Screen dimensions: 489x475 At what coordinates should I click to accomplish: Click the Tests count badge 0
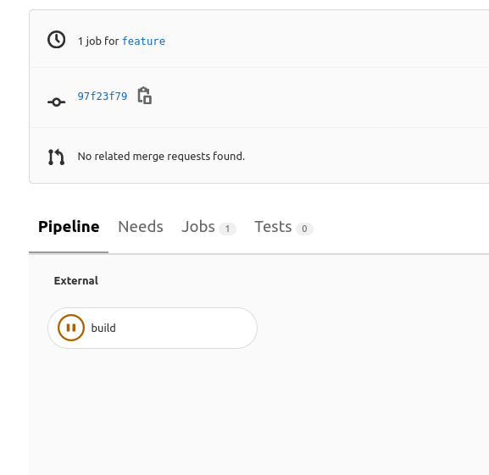tap(304, 229)
